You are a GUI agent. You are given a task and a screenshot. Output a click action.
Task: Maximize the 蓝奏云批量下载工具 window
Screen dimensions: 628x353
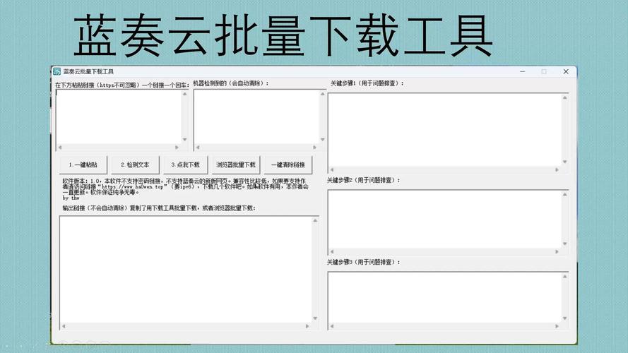544,71
